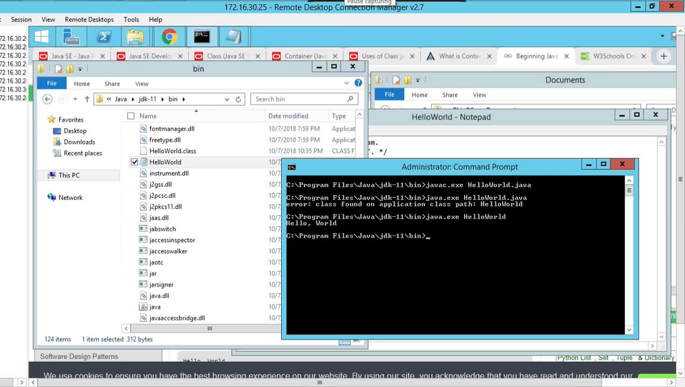Select the jar file icon
This screenshot has width=685, height=387.
tap(143, 274)
